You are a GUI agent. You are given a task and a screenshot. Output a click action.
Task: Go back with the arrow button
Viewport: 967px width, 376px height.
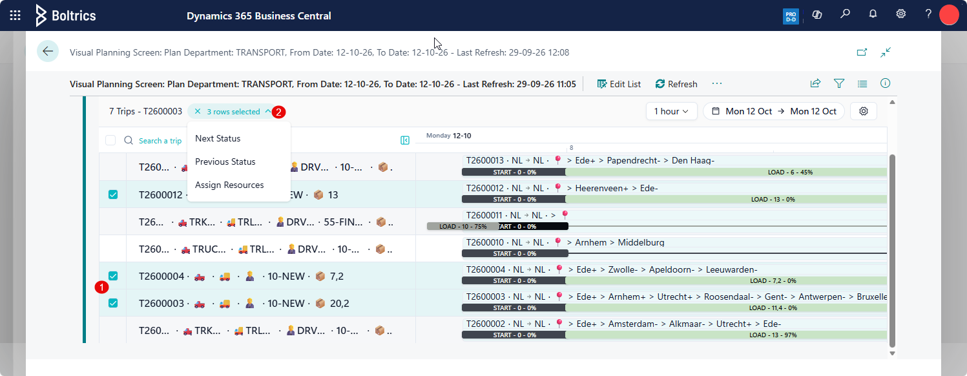click(48, 51)
